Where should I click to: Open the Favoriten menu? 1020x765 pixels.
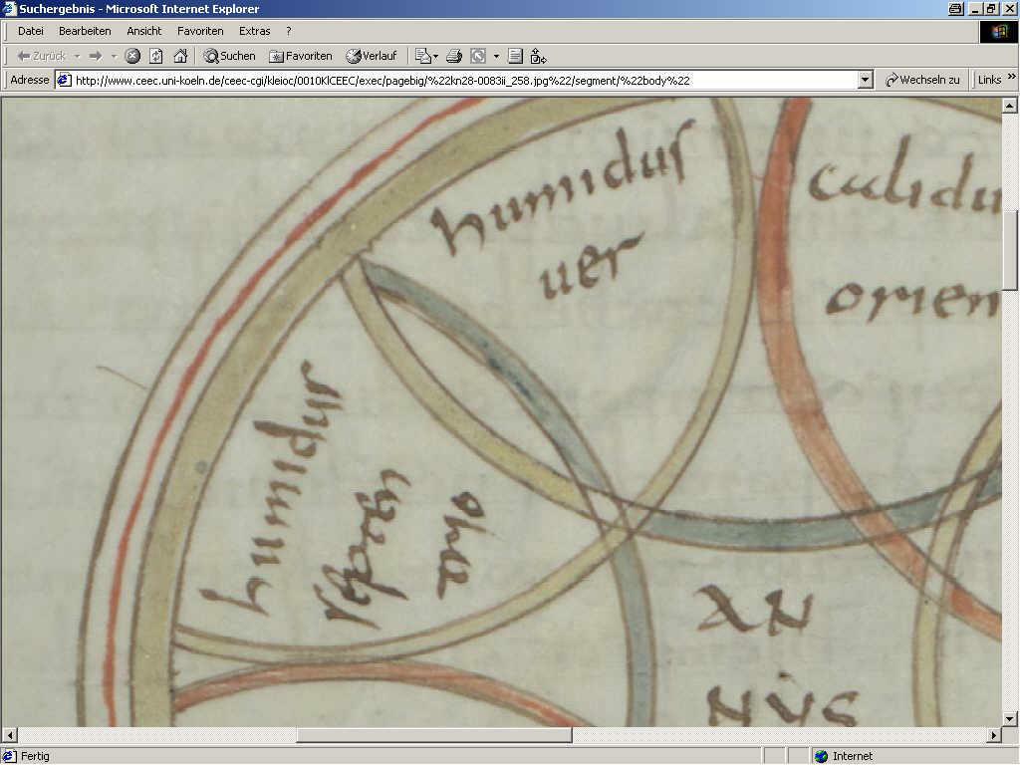(x=200, y=31)
